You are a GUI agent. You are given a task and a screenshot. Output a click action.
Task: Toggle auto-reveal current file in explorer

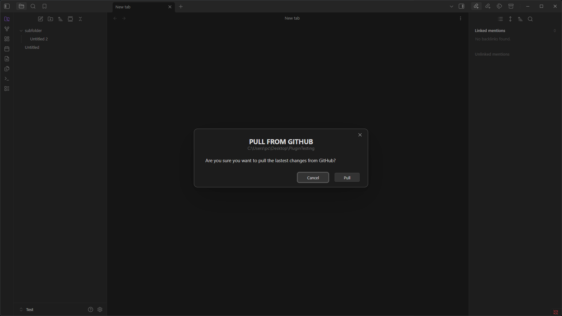click(x=70, y=19)
